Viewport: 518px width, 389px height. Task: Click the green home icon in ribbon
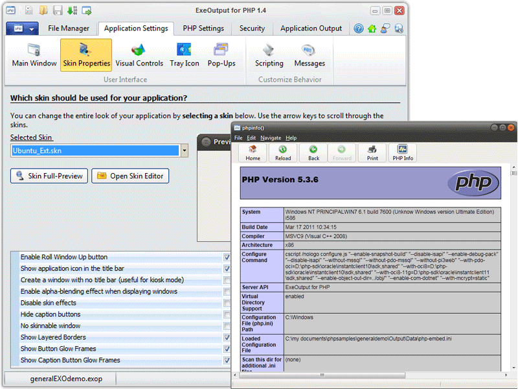[x=372, y=29]
